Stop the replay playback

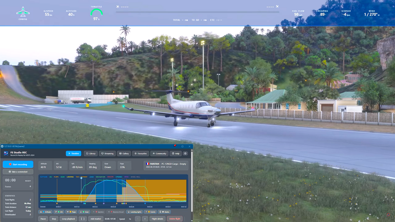(54, 219)
